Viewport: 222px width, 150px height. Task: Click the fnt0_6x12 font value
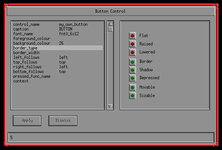[69, 34]
